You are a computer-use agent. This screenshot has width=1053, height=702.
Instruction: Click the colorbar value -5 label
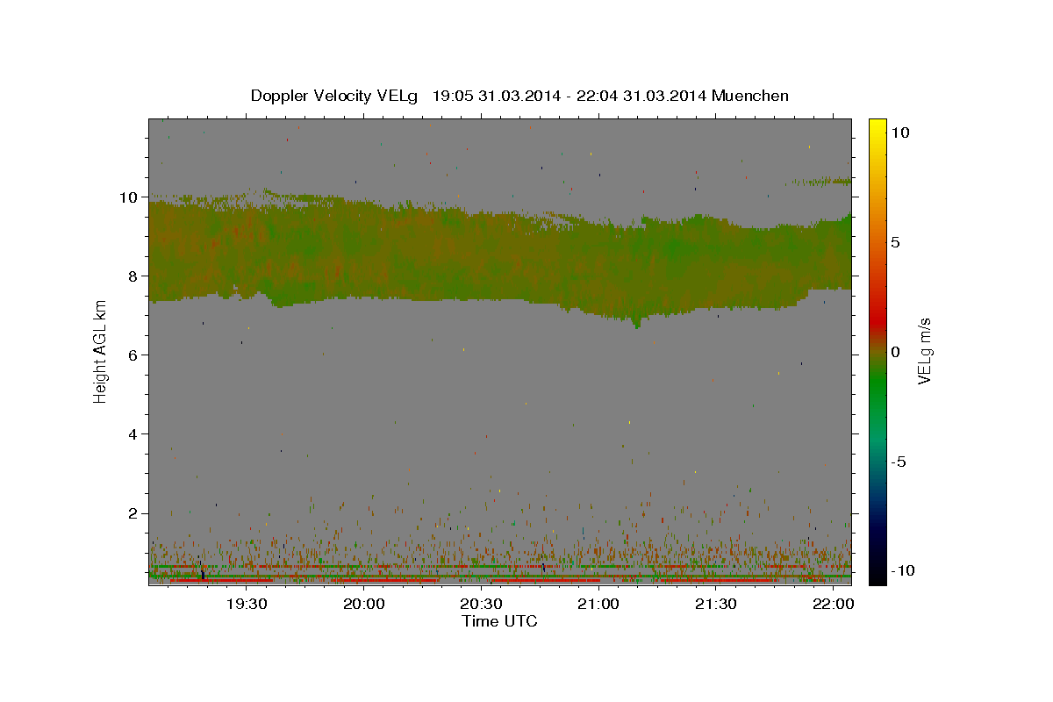tap(899, 462)
